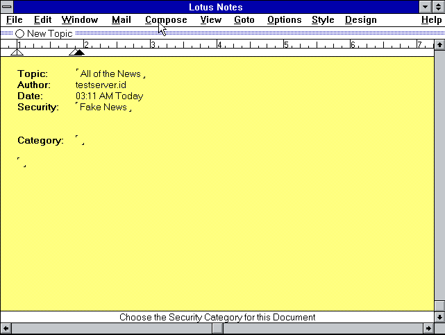Image resolution: width=445 pixels, height=335 pixels.
Task: Click the New Topic document control circle
Action: coord(19,33)
